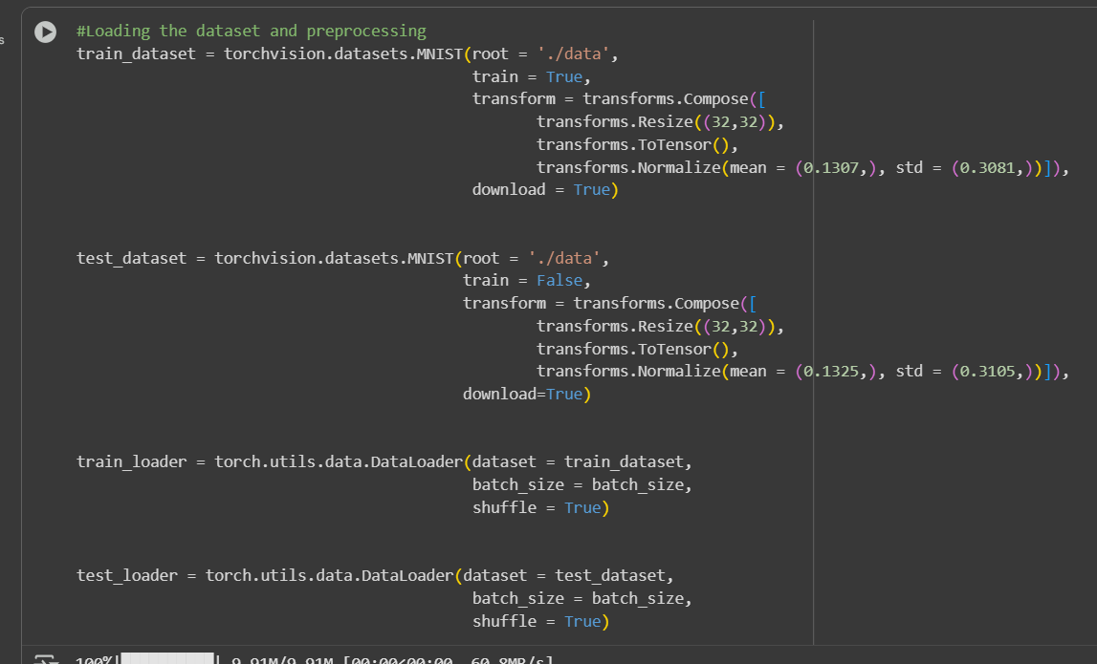
Task: Place cursor on 'train_dataset' variable definition
Action: click(136, 54)
